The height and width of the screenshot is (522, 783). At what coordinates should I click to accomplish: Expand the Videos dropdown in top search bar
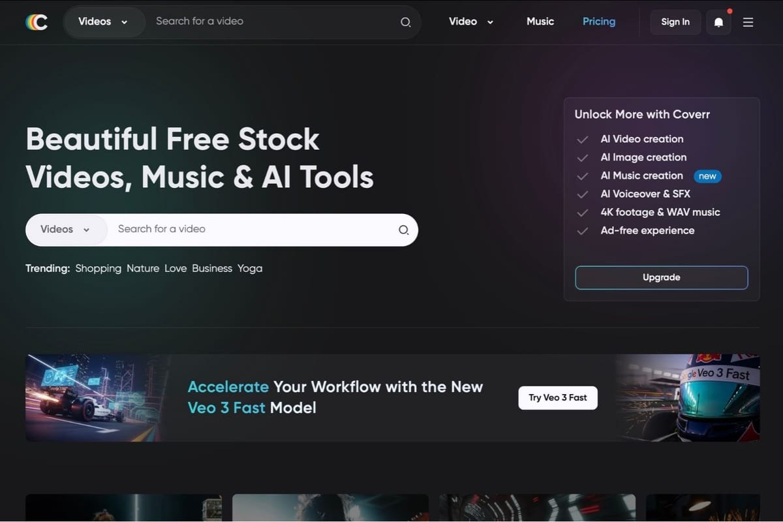pyautogui.click(x=103, y=22)
